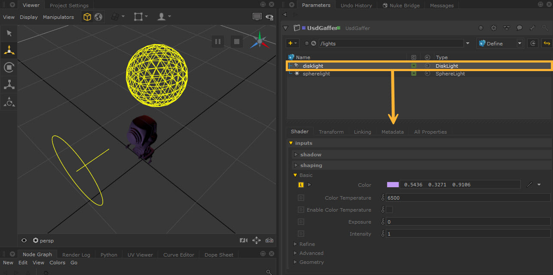
Task: Toggle the eye icon next to persp
Action: tap(24, 240)
